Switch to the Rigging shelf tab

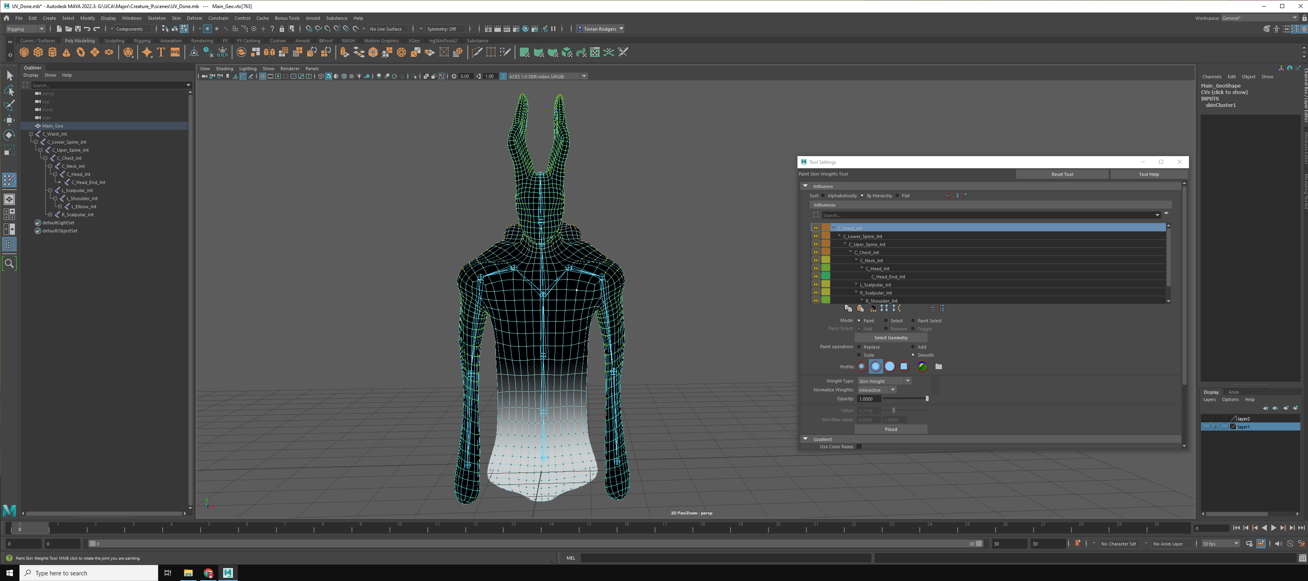click(x=142, y=41)
